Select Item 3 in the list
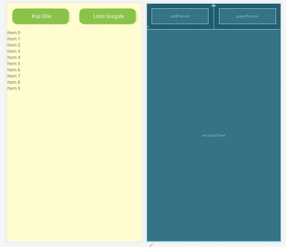 [14, 51]
